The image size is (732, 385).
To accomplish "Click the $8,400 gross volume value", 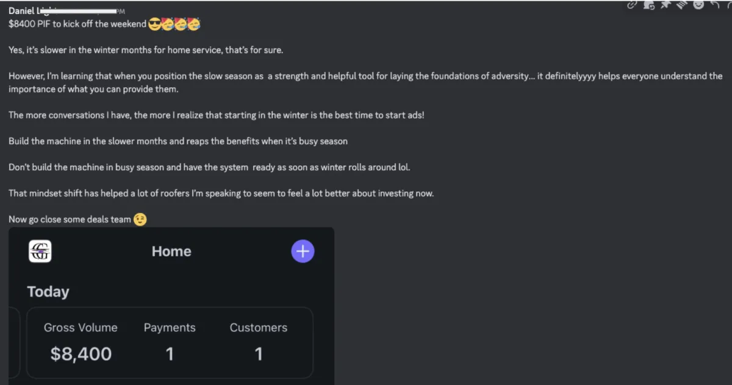I will [x=81, y=354].
